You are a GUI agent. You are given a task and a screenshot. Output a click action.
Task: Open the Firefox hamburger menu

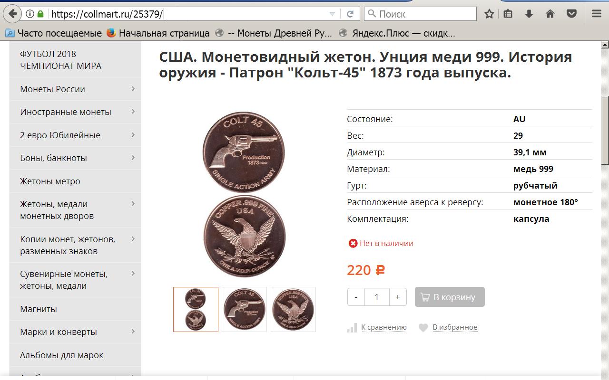coord(597,14)
